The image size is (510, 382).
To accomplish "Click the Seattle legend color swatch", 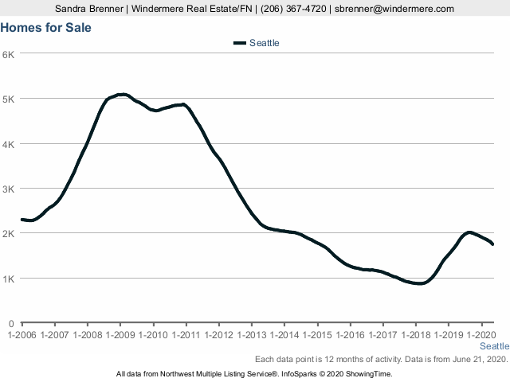I will (x=239, y=43).
